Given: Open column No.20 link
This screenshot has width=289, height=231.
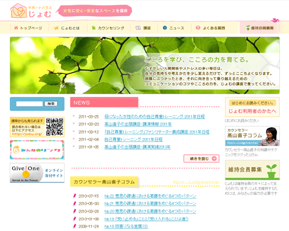Looking at the screenshot, I should click(150, 211).
